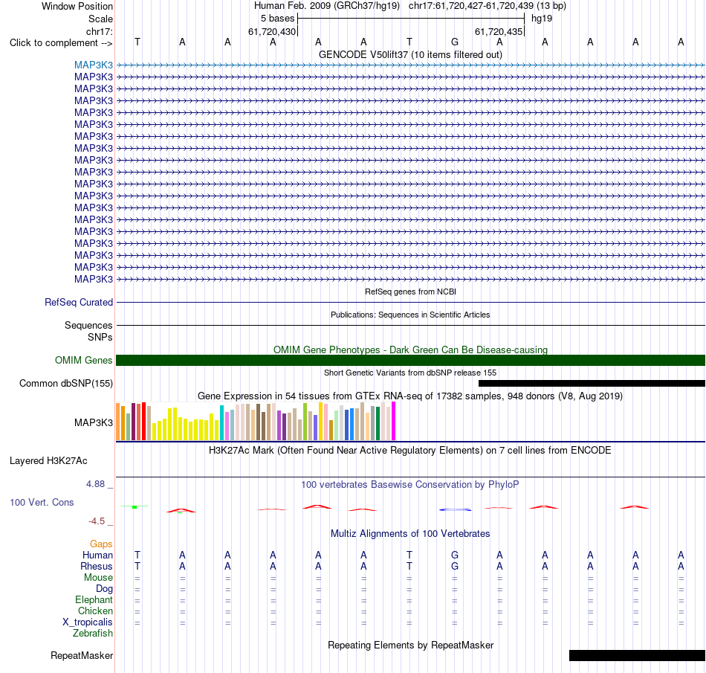
Task: Open the 100 Vert. Cons track label
Action: coord(42,502)
